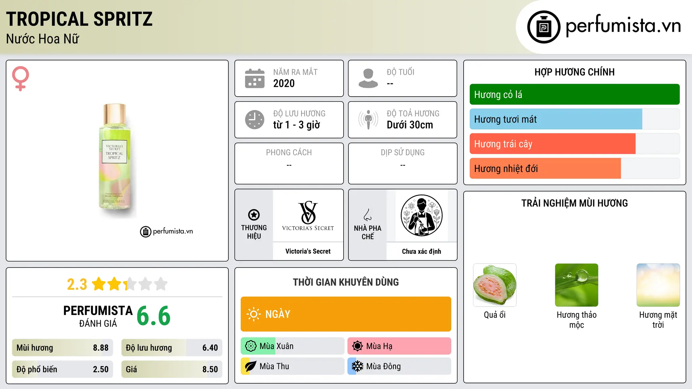This screenshot has width=692, height=389.
Task: Click the Dưới 30cm sillage value
Action: coord(410,125)
